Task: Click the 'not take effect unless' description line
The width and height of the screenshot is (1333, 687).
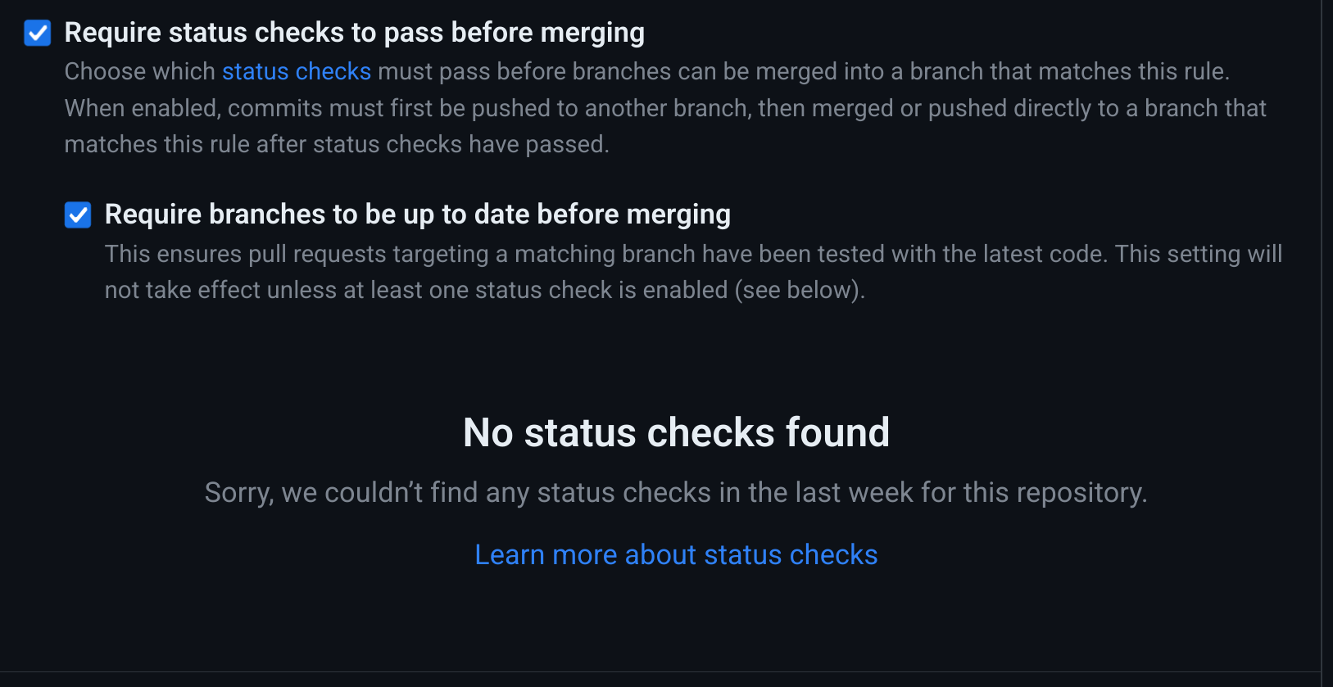Action: [328, 291]
